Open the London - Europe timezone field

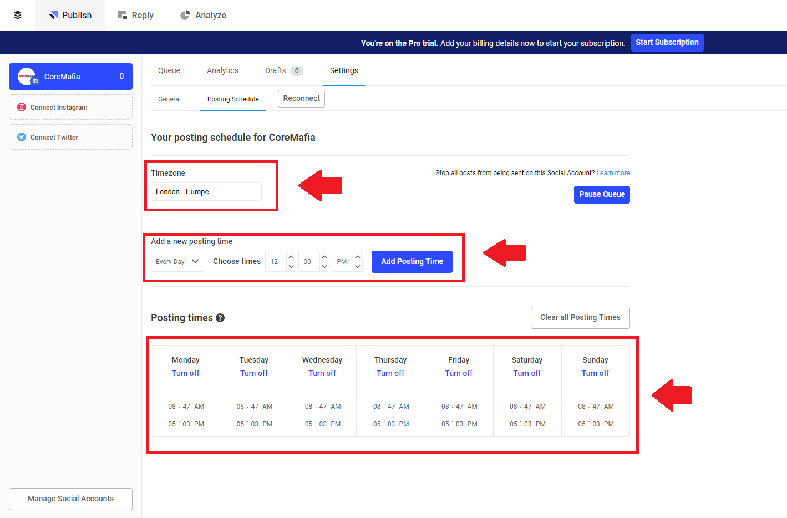pos(206,191)
